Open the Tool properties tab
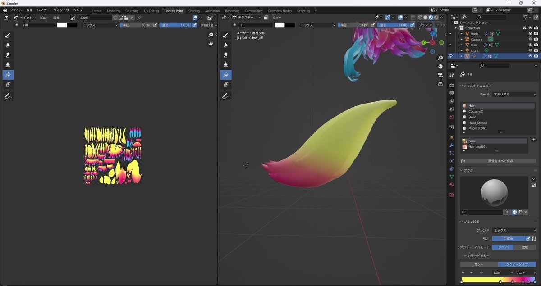This screenshot has height=286, width=541. pyautogui.click(x=451, y=75)
